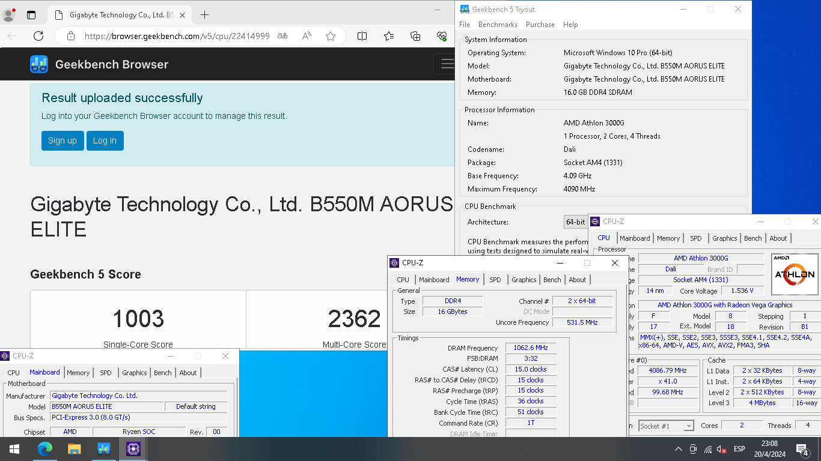Screen dimensions: 821x461
Task: Open Graphics tab in CPU-Z processor window
Action: pyautogui.click(x=725, y=238)
